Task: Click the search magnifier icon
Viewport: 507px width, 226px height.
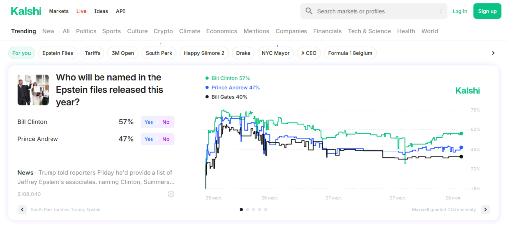Action: pos(309,11)
